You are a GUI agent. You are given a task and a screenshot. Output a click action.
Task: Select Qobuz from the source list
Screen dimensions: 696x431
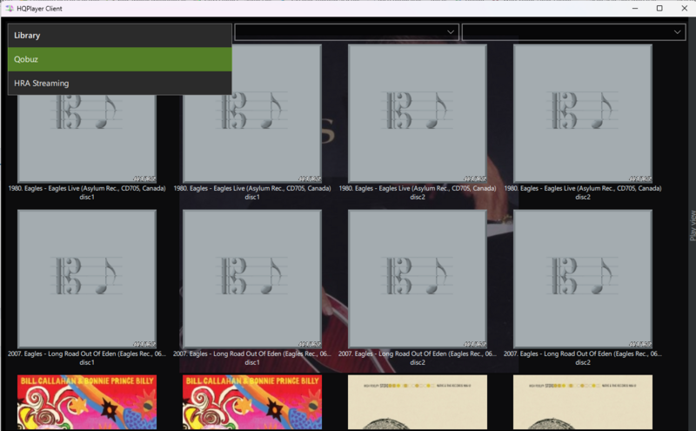click(119, 59)
